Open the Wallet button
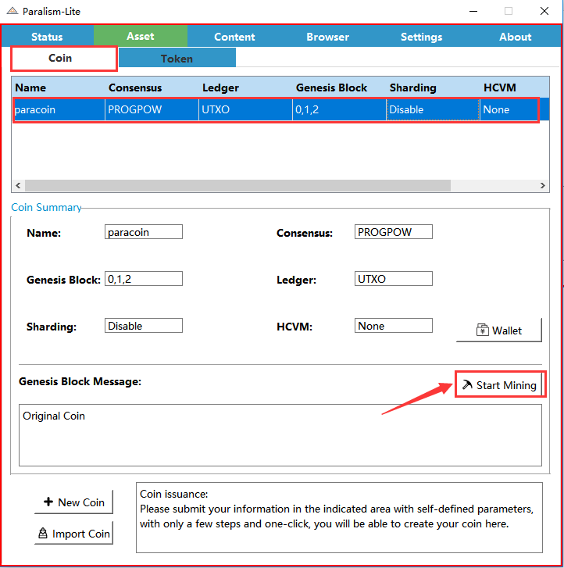Image resolution: width=564 pixels, height=568 pixels. point(499,330)
